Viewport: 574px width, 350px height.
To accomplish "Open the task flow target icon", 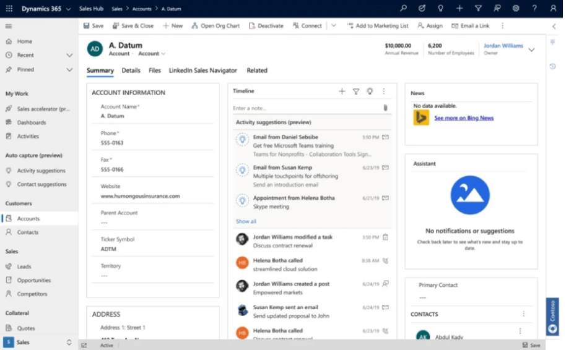I will tap(422, 8).
